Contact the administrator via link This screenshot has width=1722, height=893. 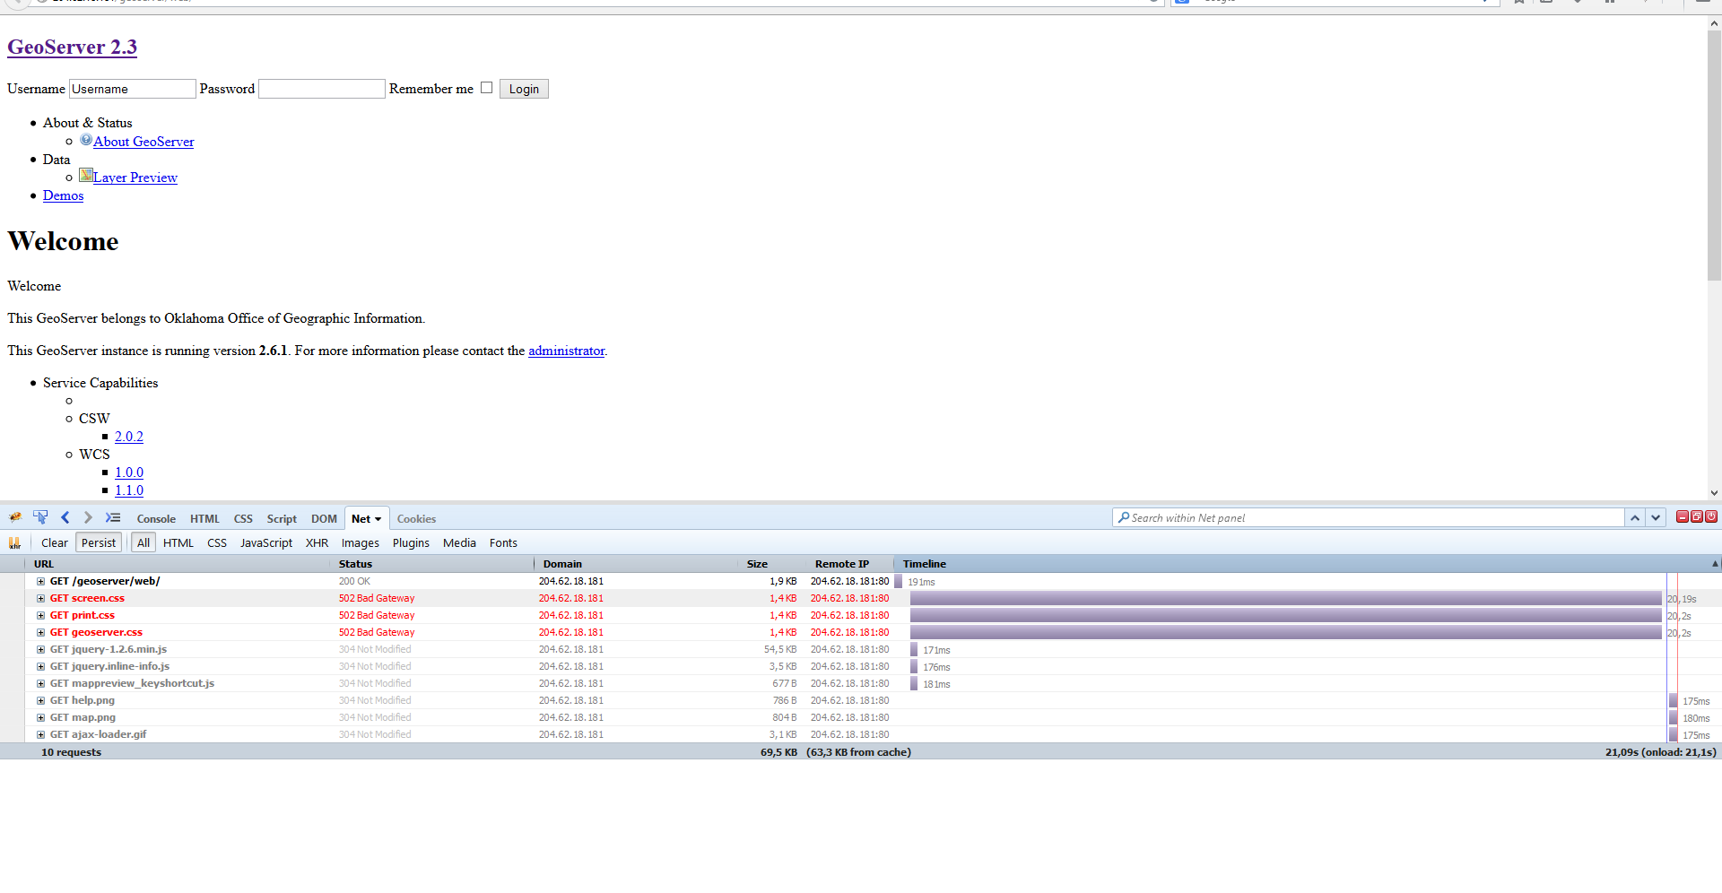pos(567,351)
